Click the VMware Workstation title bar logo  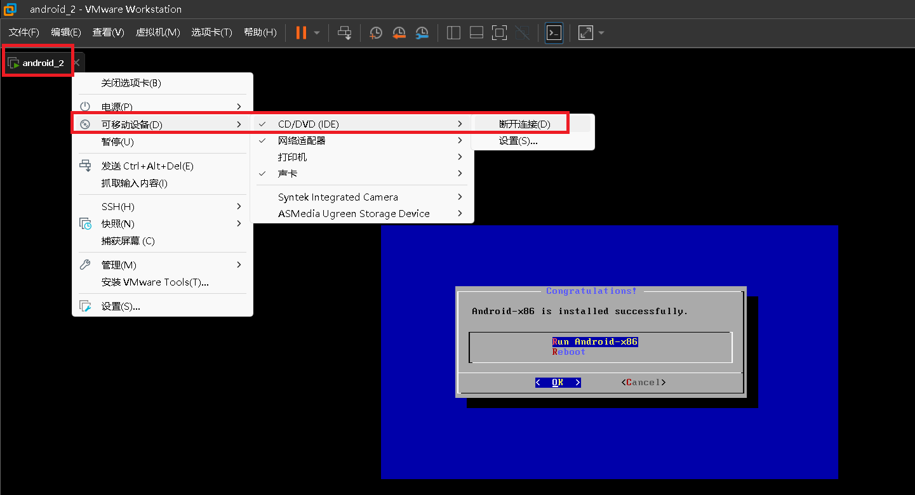(x=10, y=9)
